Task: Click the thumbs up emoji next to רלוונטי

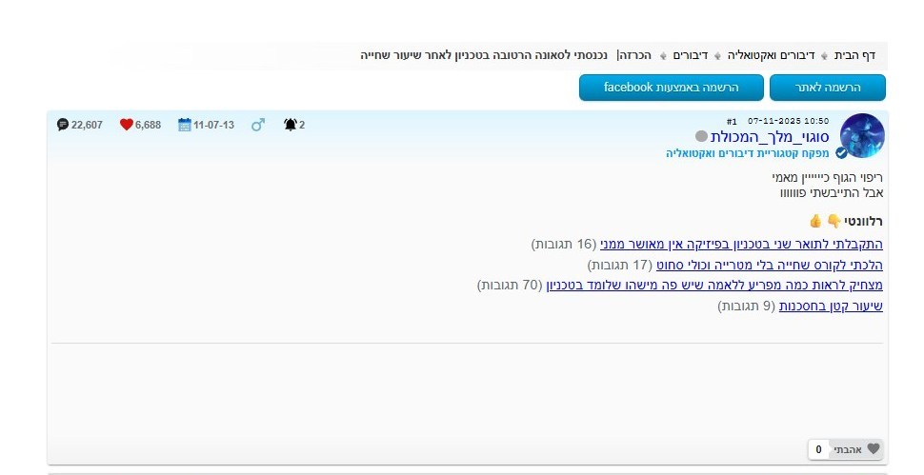Action: (x=815, y=221)
